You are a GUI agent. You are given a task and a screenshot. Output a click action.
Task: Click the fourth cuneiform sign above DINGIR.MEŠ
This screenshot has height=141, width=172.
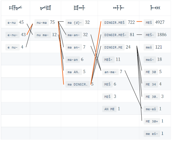119,8
